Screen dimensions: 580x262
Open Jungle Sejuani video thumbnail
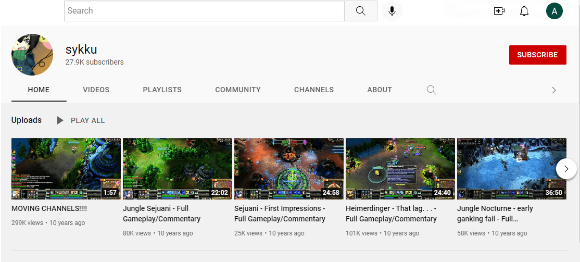(x=178, y=169)
